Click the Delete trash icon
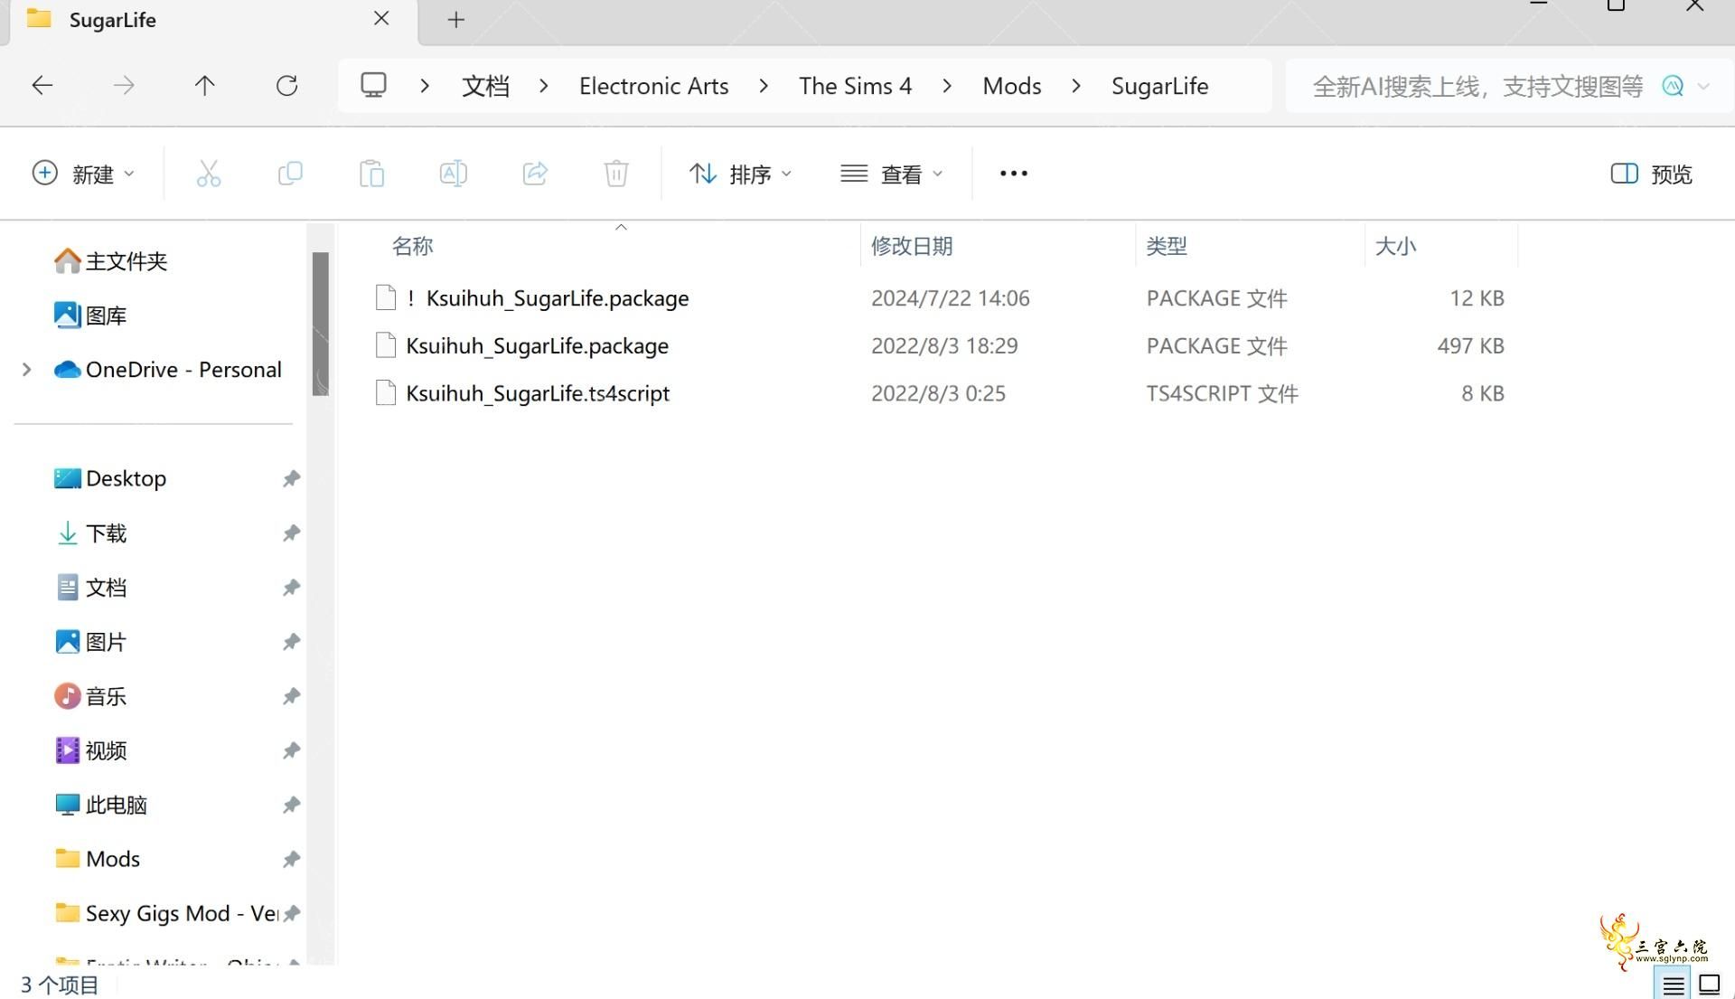 tap(616, 174)
